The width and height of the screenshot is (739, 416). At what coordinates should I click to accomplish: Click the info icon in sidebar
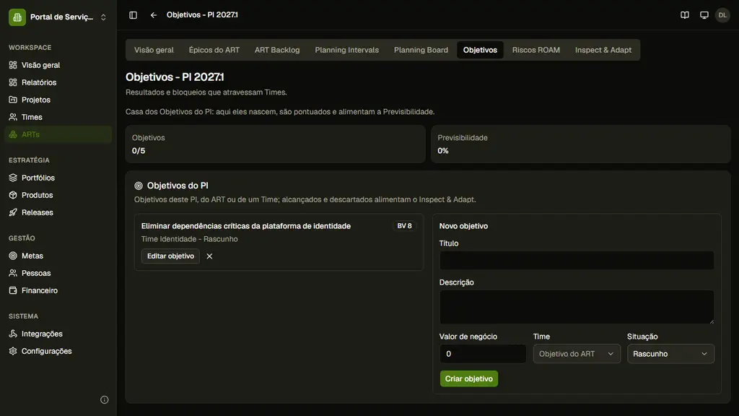point(105,400)
